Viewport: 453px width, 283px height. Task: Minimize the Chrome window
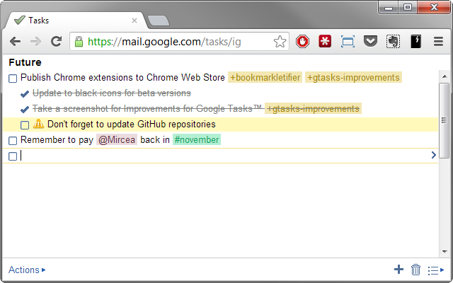click(x=389, y=8)
